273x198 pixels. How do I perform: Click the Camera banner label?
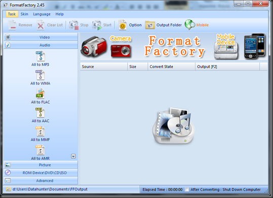tap(121, 38)
